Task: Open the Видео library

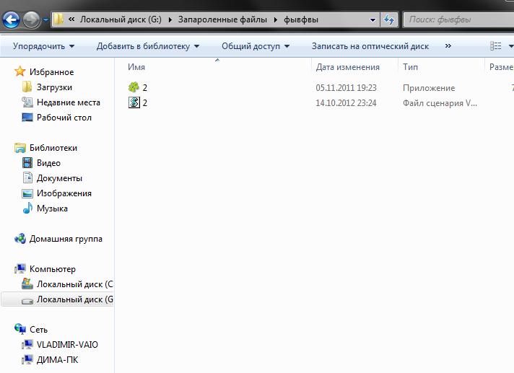Action: 48,163
